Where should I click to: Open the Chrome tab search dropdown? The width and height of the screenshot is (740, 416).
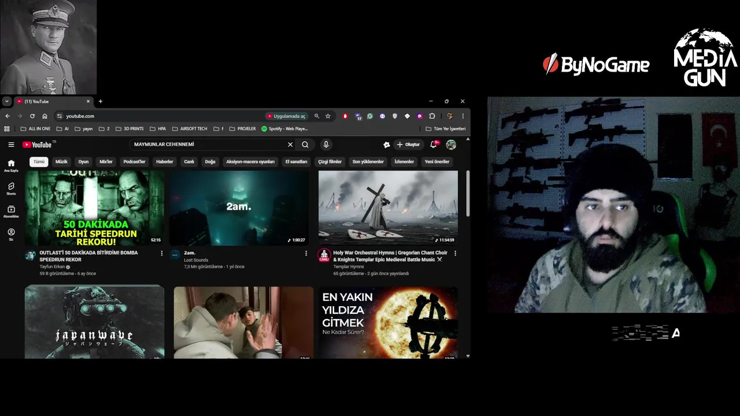[6, 101]
